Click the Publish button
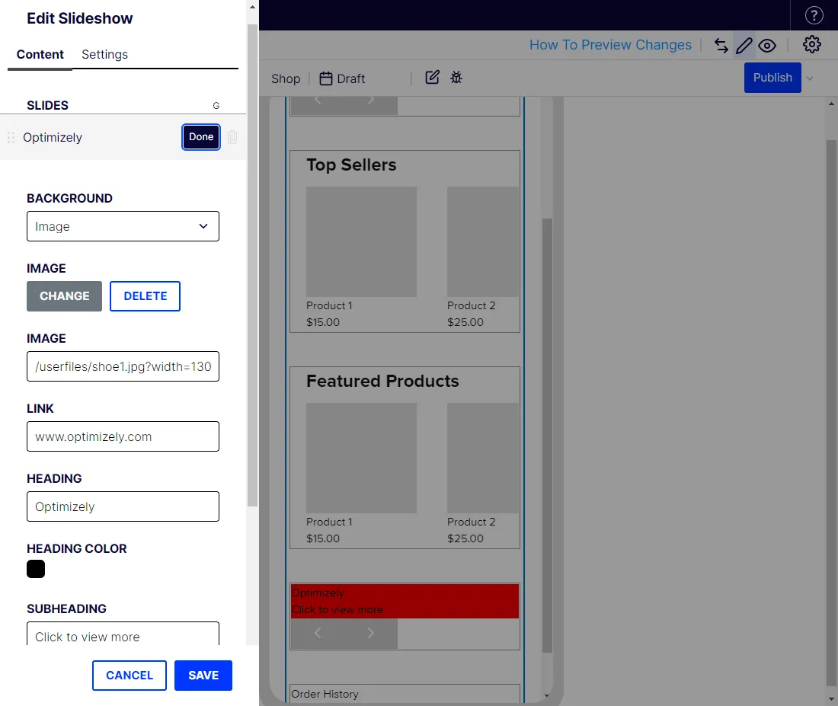The image size is (838, 706). click(772, 78)
